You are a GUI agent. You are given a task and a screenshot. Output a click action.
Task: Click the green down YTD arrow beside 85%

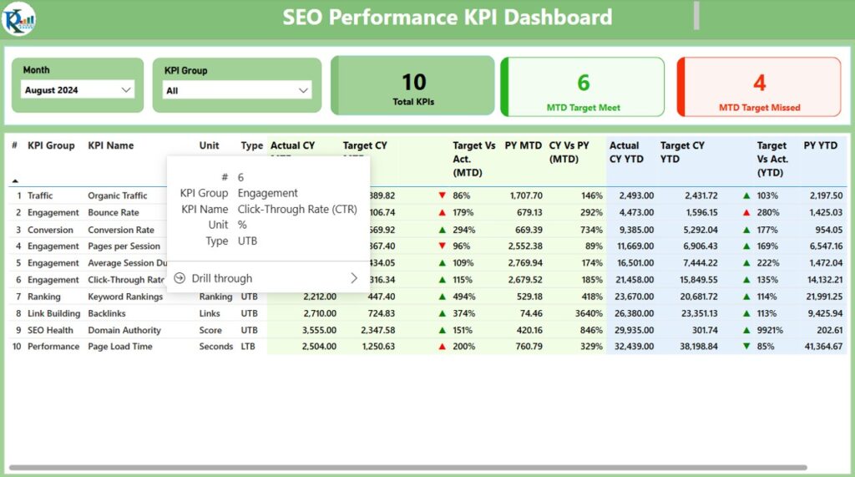point(746,347)
